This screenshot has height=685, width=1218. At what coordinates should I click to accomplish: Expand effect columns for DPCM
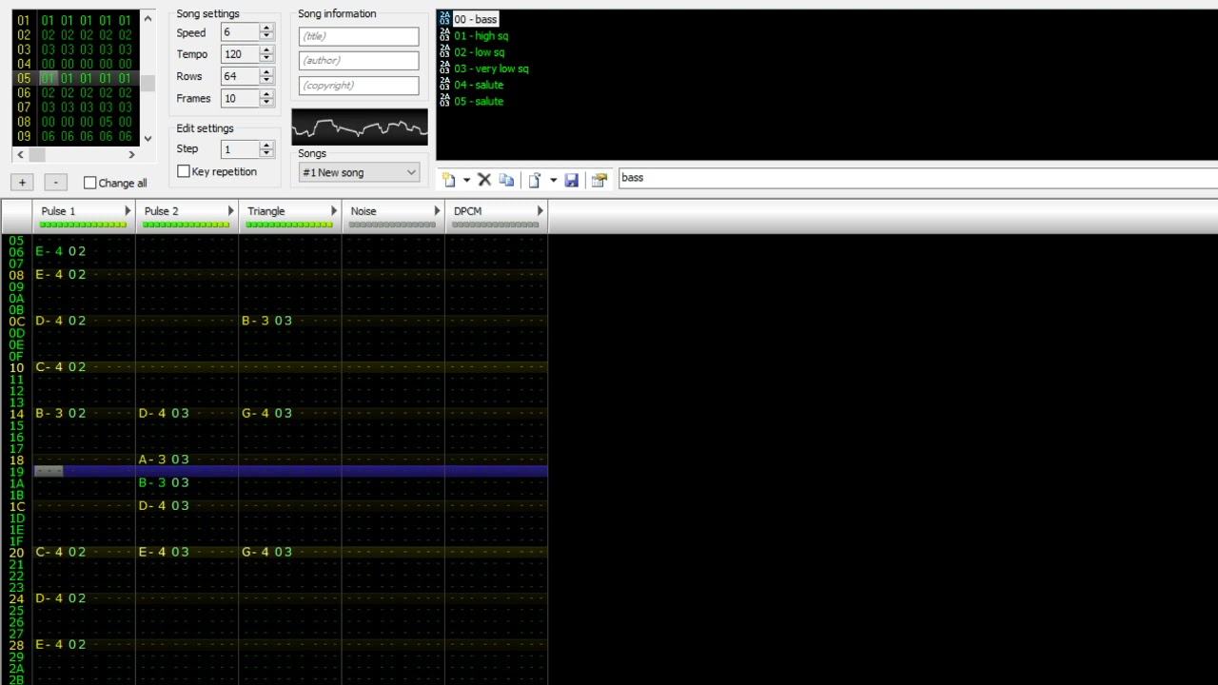tap(540, 211)
